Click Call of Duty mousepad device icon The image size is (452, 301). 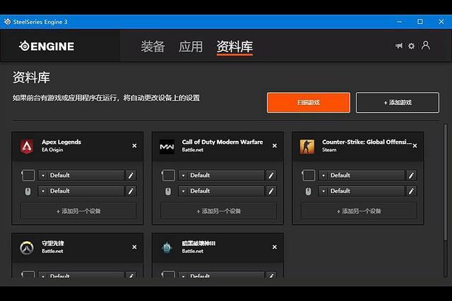click(x=168, y=176)
